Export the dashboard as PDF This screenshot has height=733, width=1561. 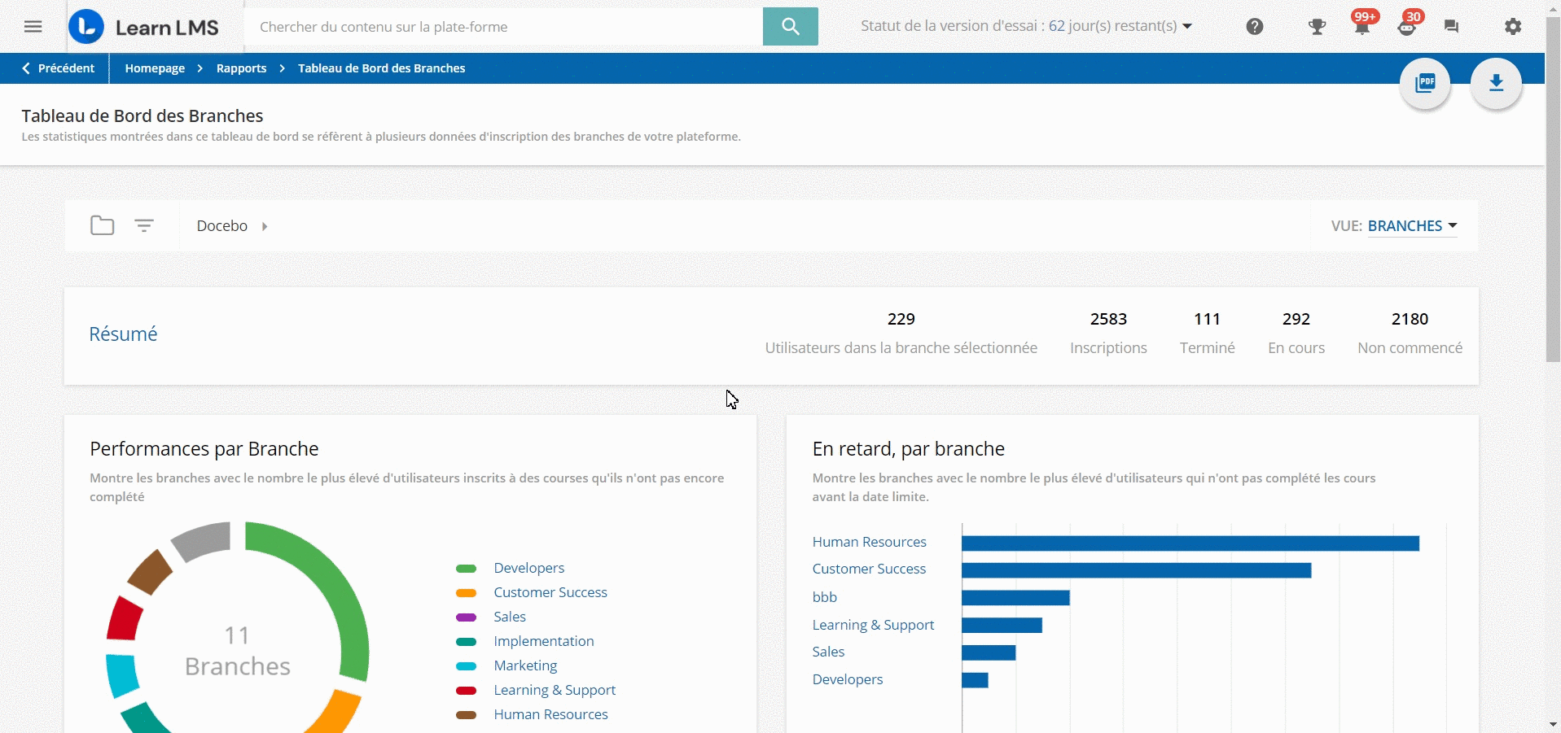coord(1425,83)
